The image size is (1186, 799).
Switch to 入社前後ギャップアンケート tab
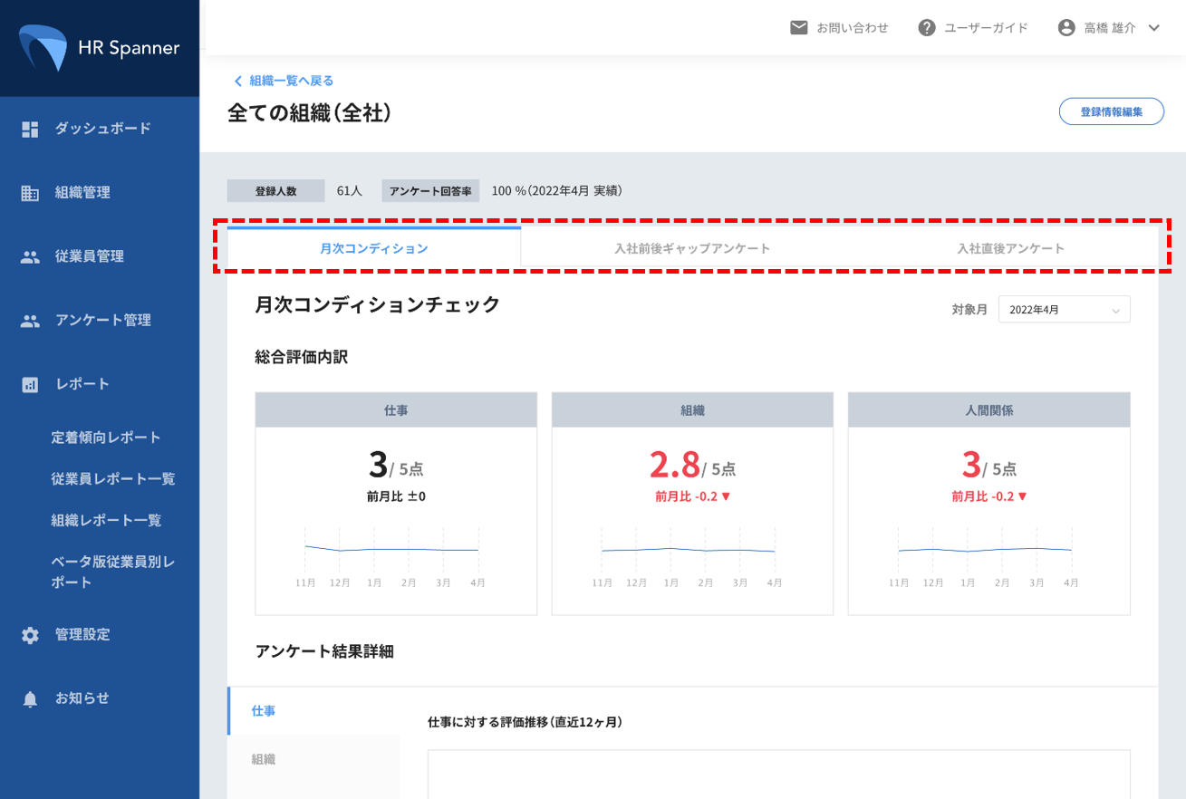click(x=691, y=248)
